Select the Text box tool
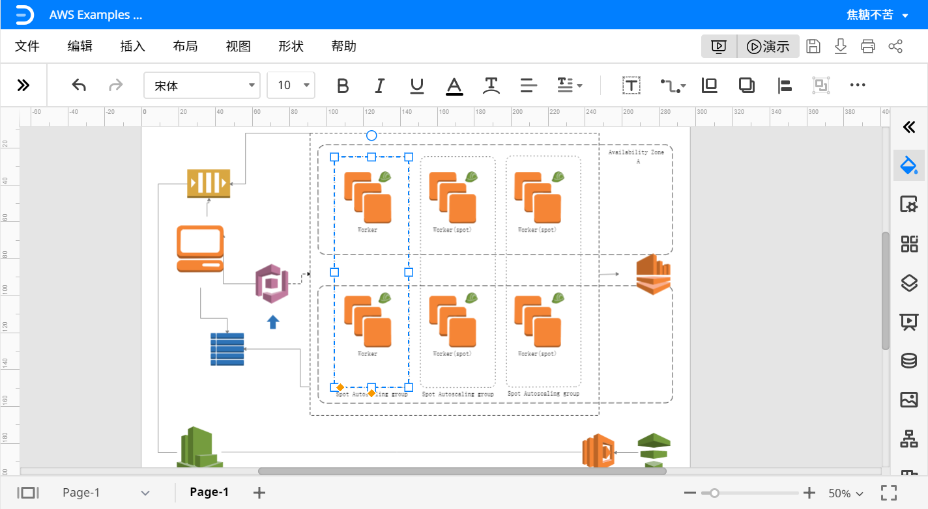 click(x=631, y=85)
